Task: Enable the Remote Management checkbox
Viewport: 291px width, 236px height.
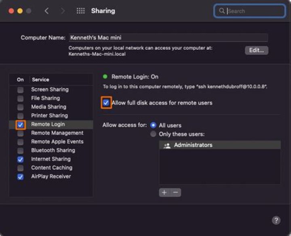Action: tap(20, 133)
